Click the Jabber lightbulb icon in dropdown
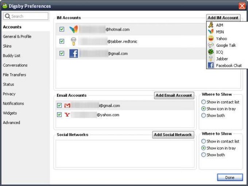248x186 pixels. (x=211, y=59)
